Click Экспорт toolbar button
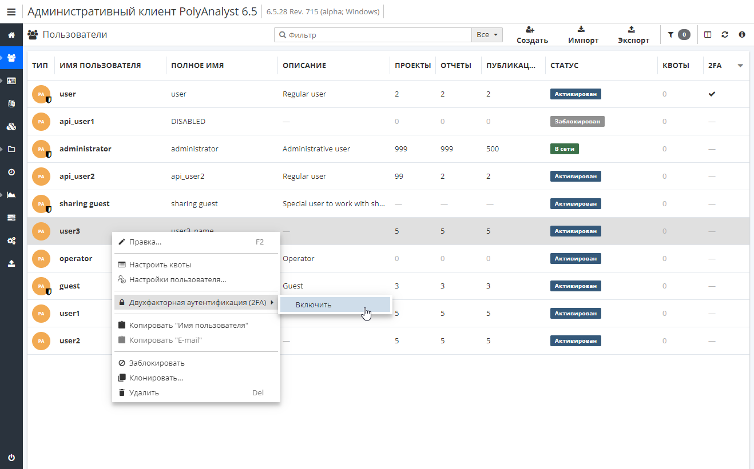The height and width of the screenshot is (469, 754). [633, 35]
